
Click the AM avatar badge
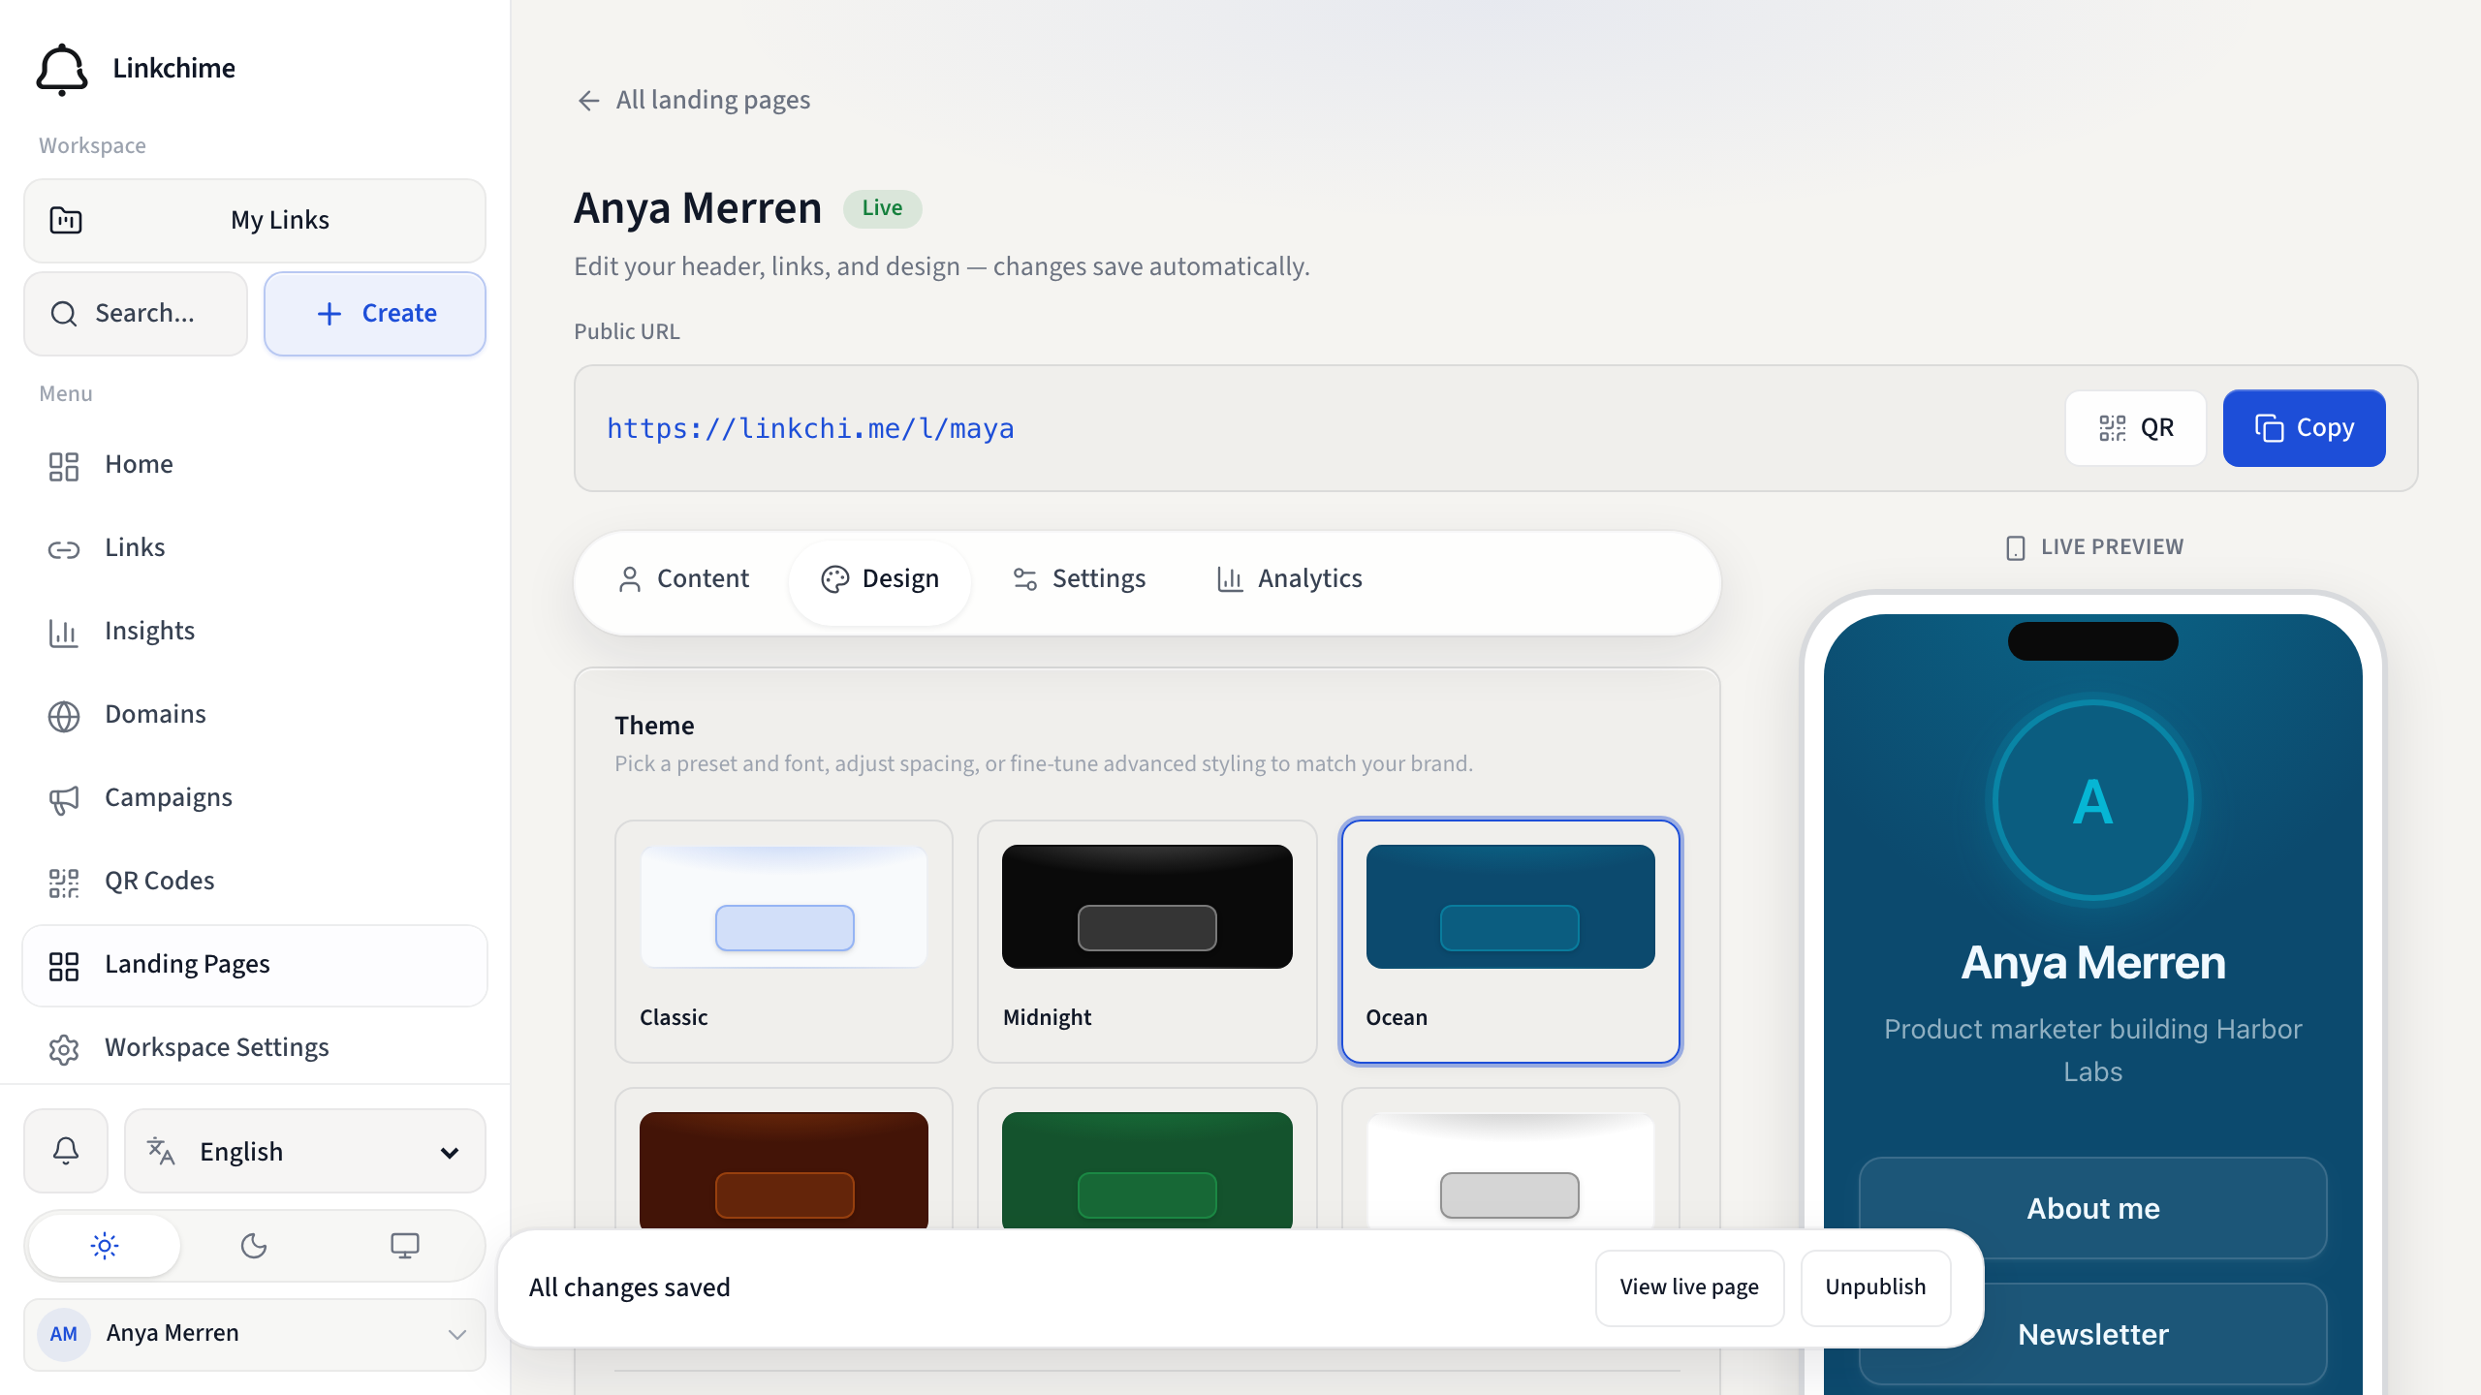pyautogui.click(x=64, y=1334)
